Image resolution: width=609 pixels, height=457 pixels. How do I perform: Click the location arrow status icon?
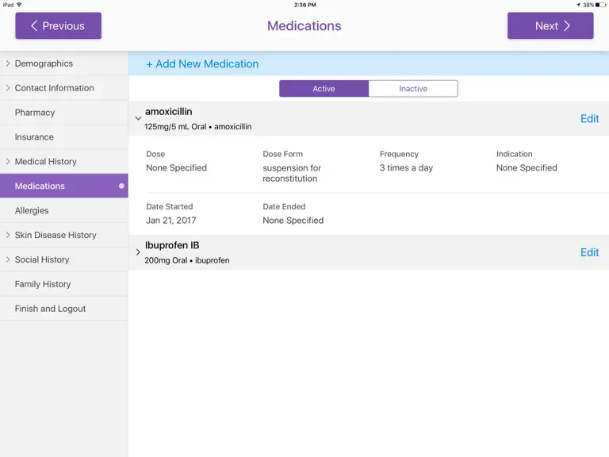(578, 5)
